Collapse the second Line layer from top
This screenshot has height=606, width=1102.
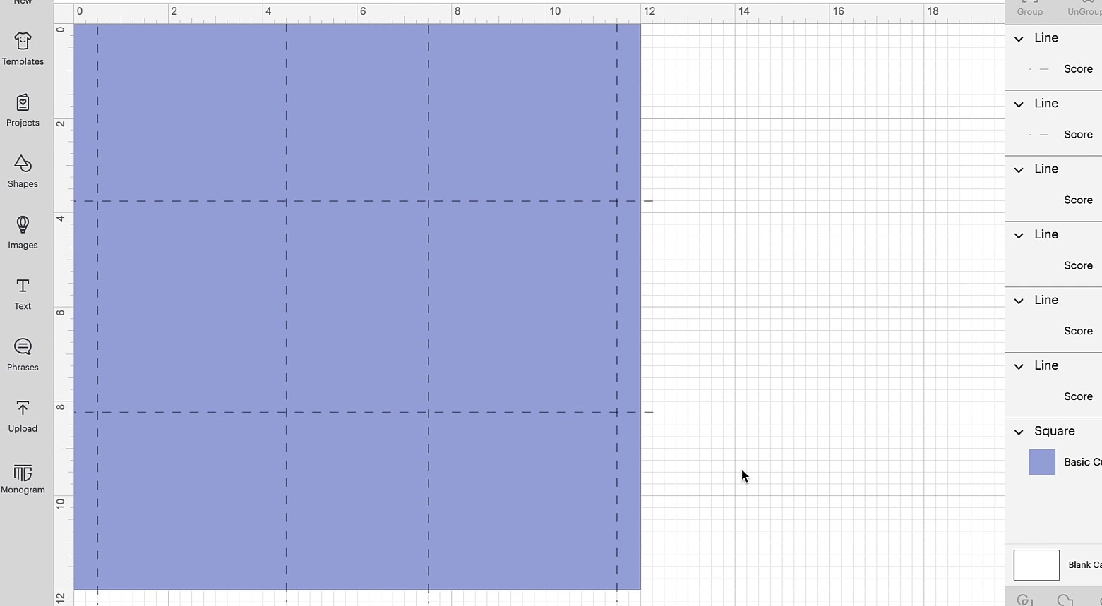click(x=1019, y=104)
